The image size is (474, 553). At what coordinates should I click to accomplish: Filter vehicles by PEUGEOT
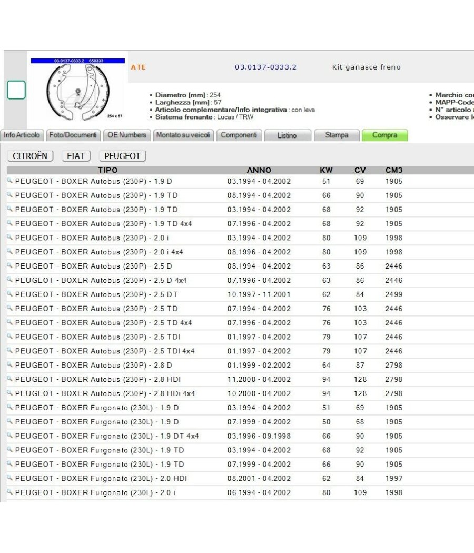click(x=122, y=156)
